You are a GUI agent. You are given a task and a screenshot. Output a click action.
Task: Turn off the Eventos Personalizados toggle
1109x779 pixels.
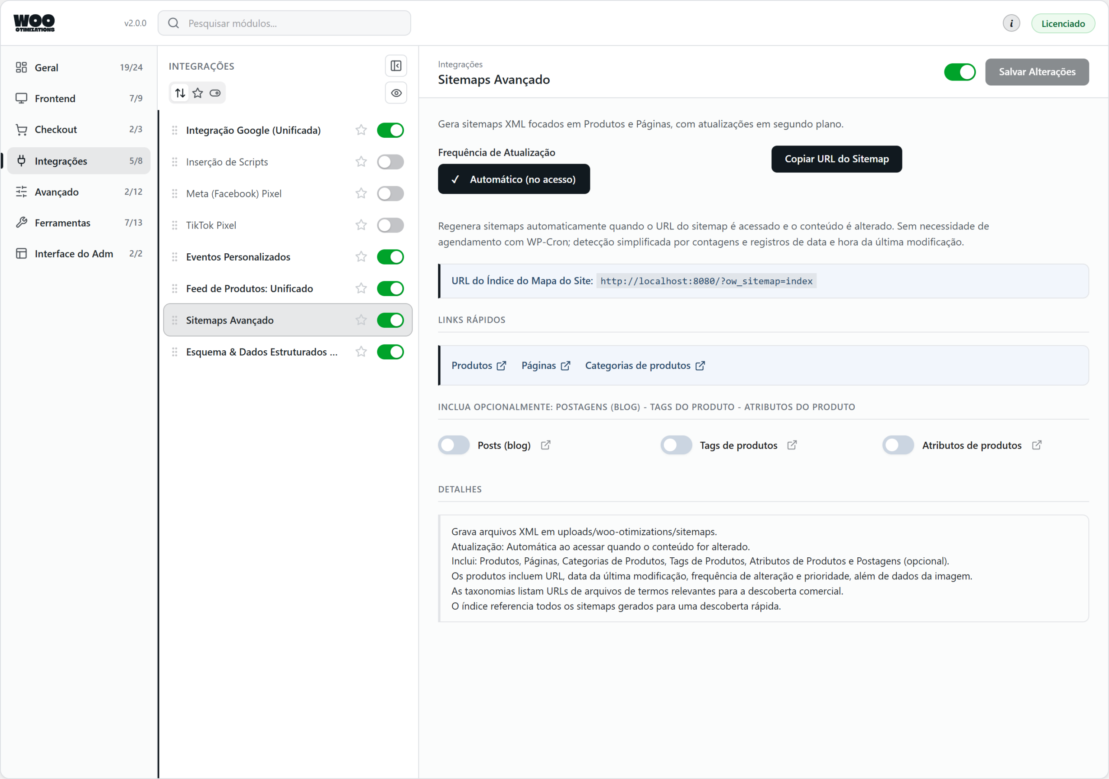(390, 257)
